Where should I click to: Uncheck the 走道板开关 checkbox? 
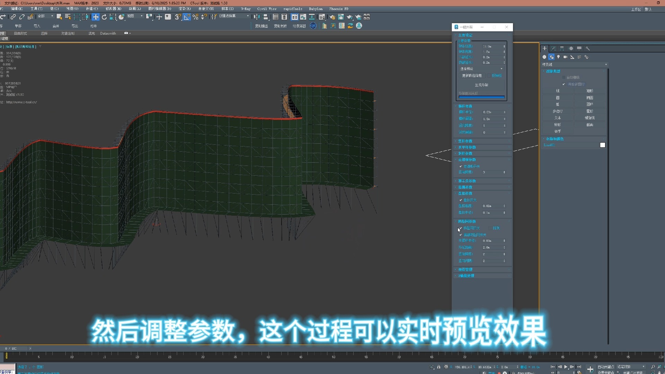tap(461, 166)
